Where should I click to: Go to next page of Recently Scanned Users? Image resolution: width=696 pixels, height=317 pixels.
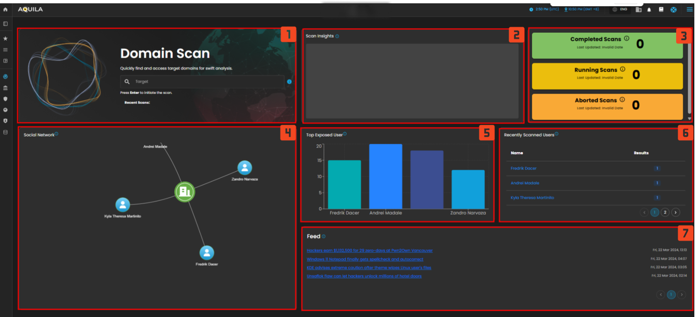point(676,213)
